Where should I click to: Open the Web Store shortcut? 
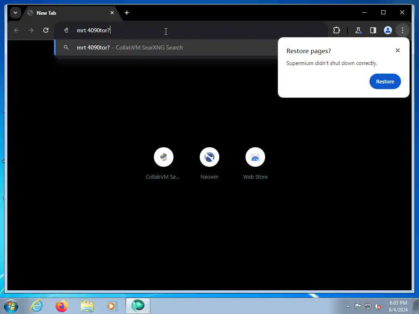click(x=255, y=164)
